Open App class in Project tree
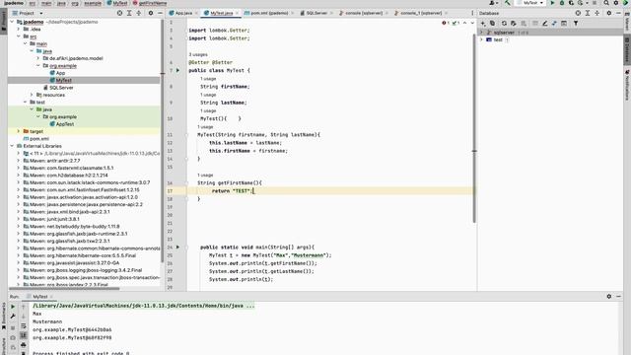The image size is (631, 355). pyautogui.click(x=60, y=73)
